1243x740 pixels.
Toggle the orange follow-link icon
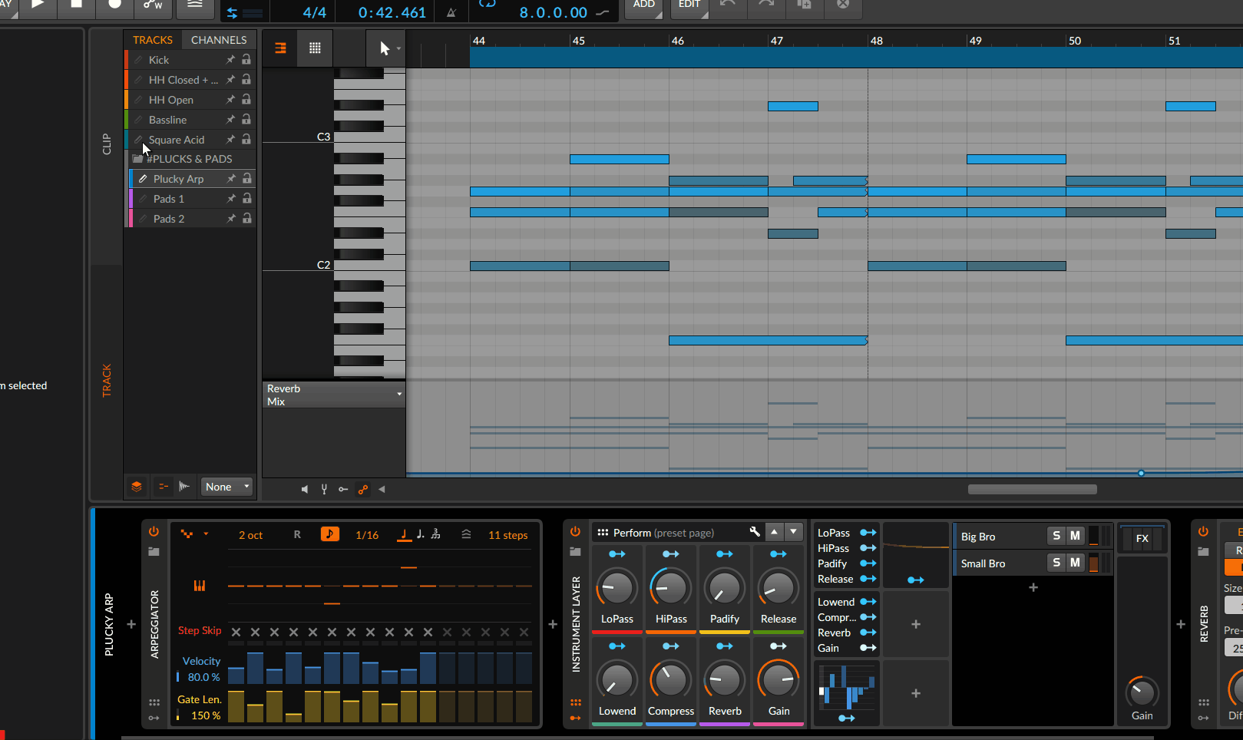[362, 489]
